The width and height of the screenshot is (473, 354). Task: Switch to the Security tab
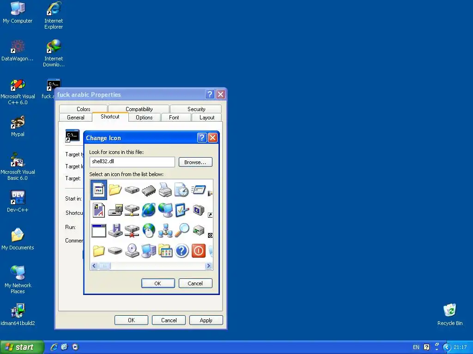(x=196, y=109)
